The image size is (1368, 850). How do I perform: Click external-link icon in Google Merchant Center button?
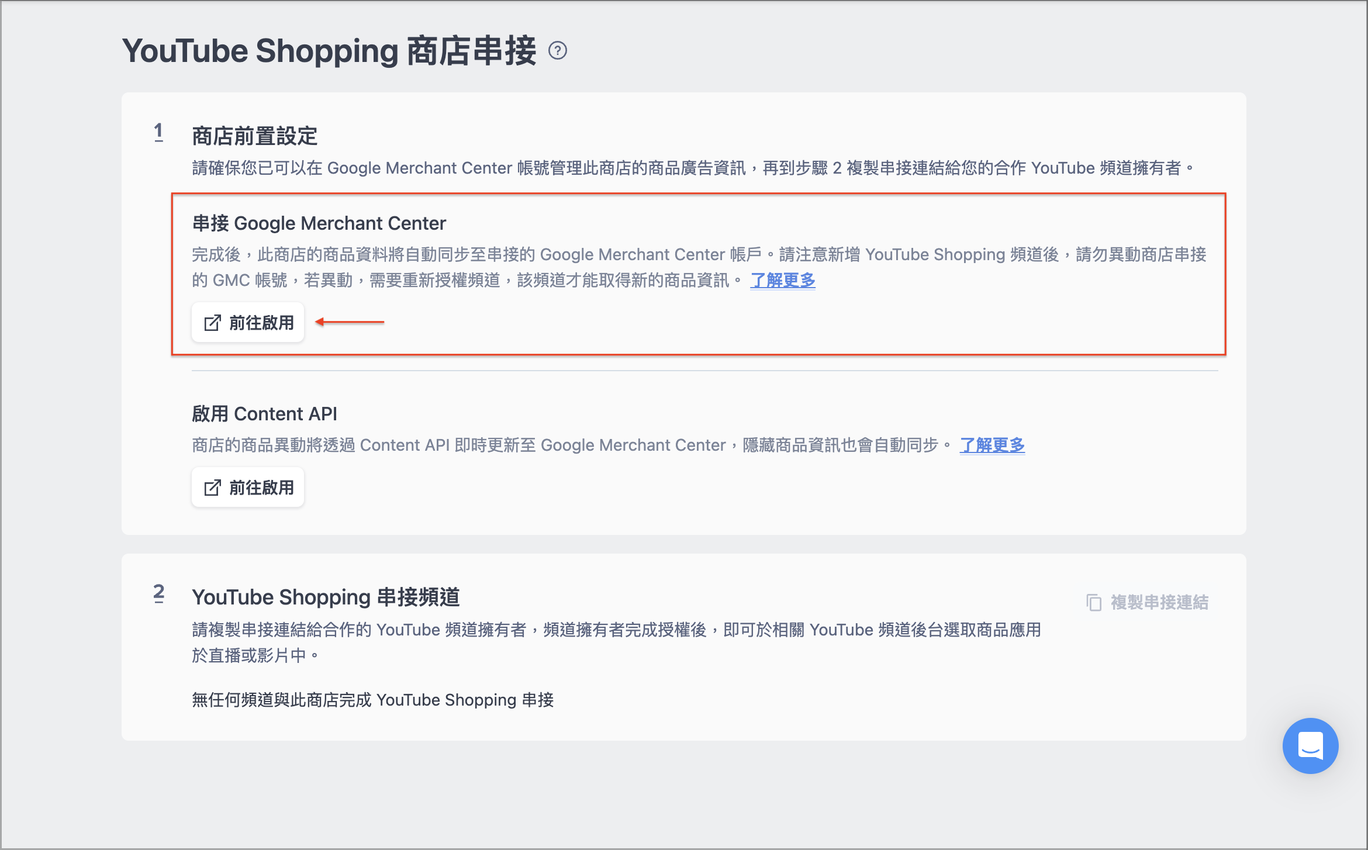212,323
